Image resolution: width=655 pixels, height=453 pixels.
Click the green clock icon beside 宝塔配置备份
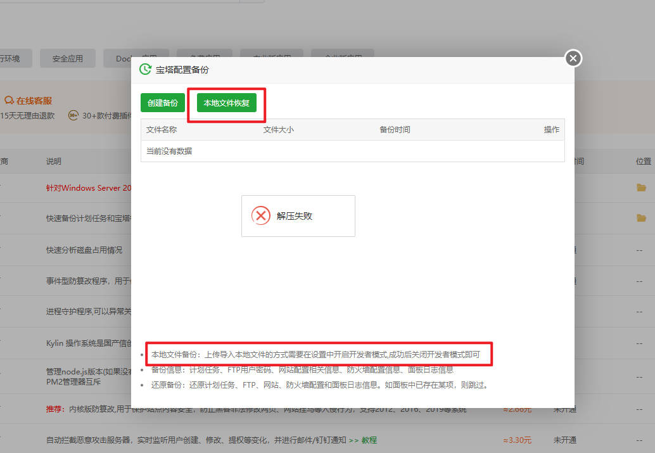click(x=145, y=69)
